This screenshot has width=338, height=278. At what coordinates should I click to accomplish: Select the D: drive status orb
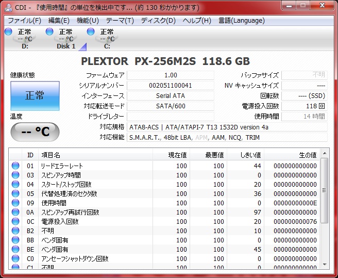click(x=8, y=32)
